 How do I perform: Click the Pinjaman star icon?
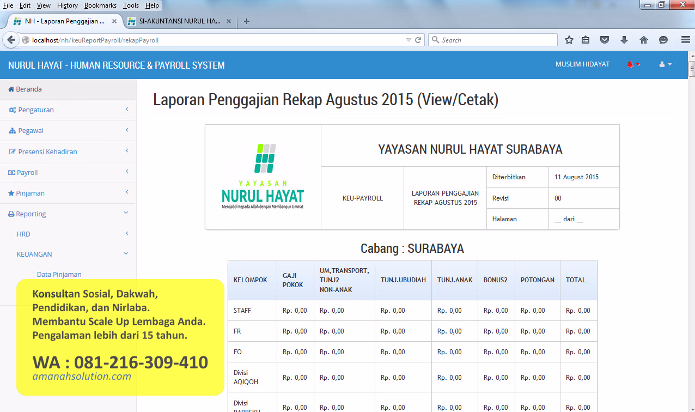[x=11, y=193]
